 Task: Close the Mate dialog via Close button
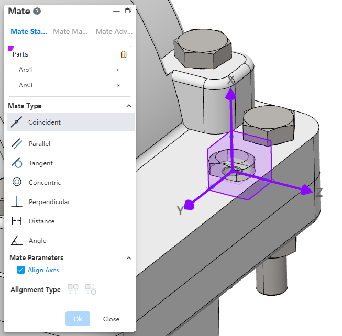pos(111,319)
